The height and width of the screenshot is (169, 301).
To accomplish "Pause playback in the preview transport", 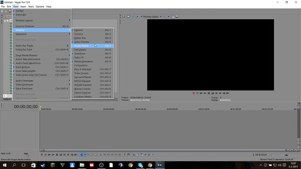I will point(209,93).
